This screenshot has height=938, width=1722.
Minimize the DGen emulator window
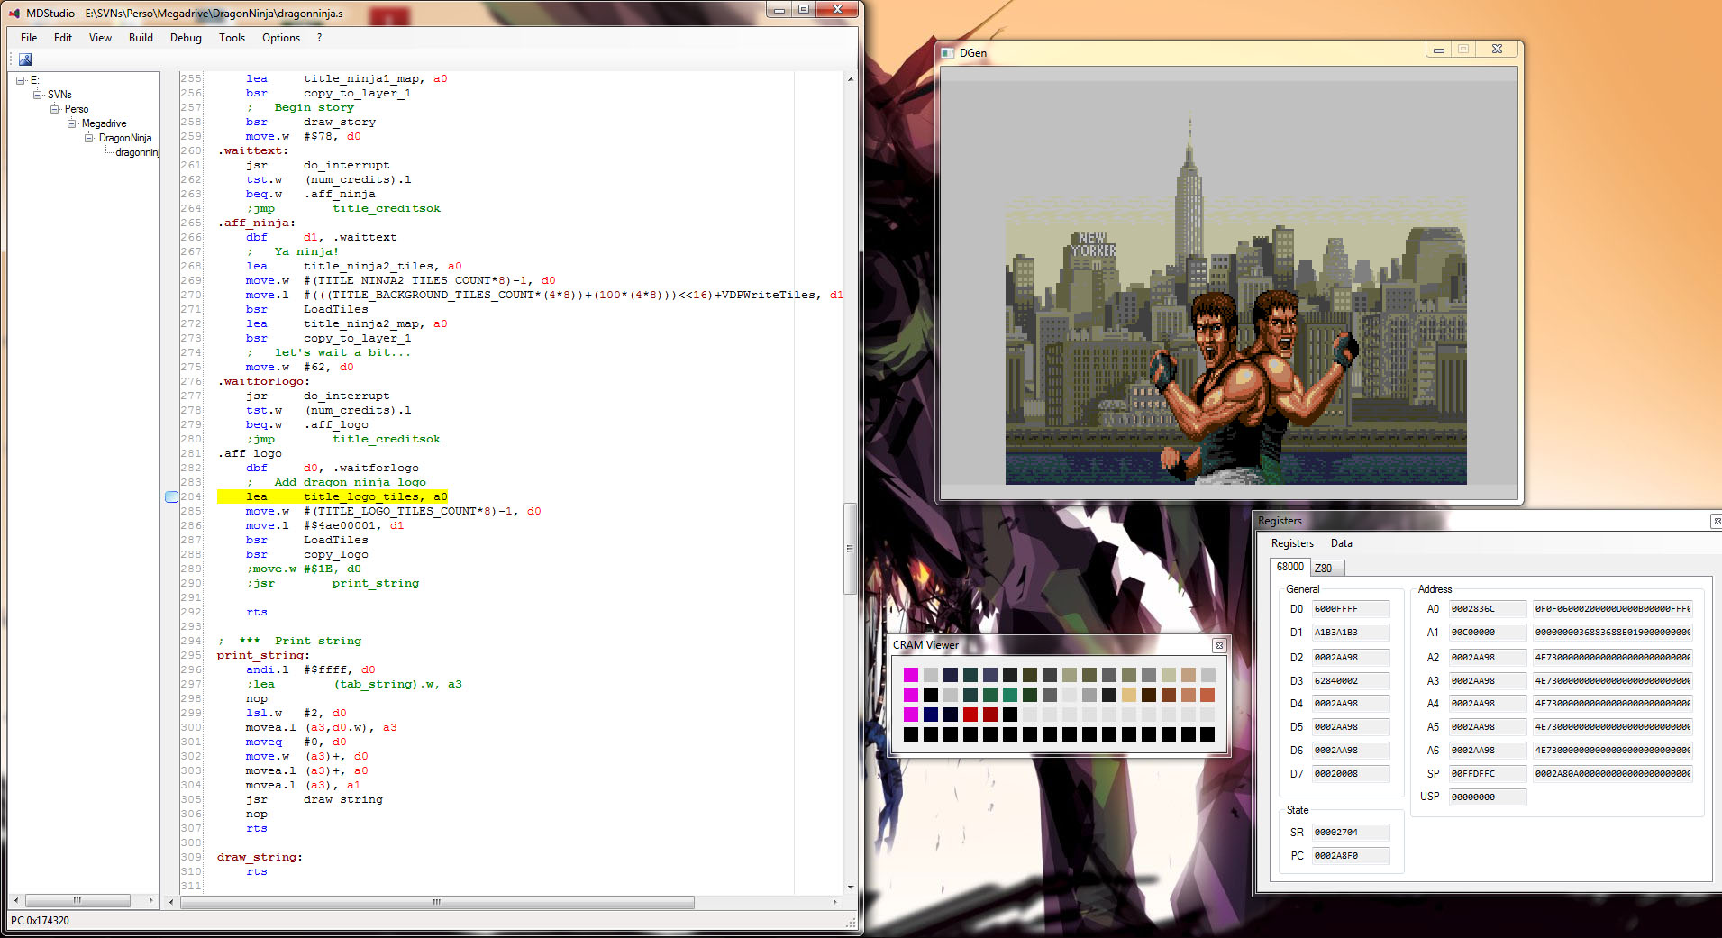coord(1439,50)
